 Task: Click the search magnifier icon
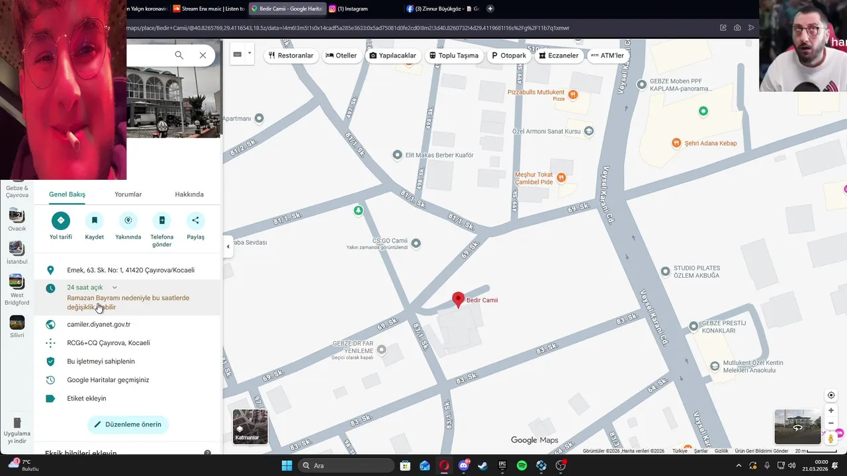[x=179, y=56]
